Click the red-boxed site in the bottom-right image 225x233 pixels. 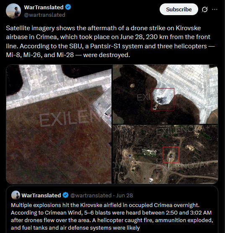[171, 154]
